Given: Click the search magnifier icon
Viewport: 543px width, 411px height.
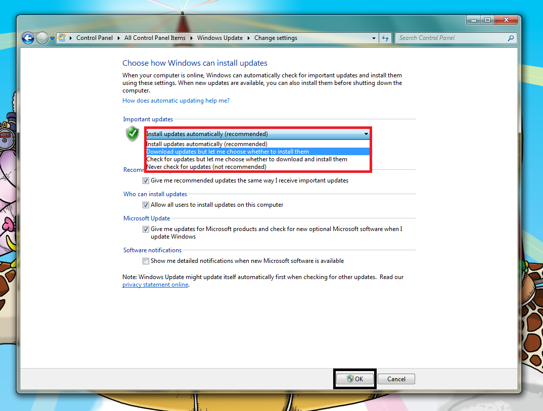Looking at the screenshot, I should click(511, 38).
